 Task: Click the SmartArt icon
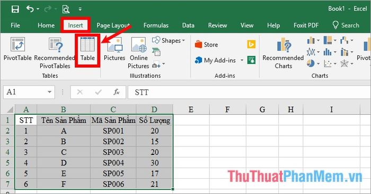[x=156, y=52]
